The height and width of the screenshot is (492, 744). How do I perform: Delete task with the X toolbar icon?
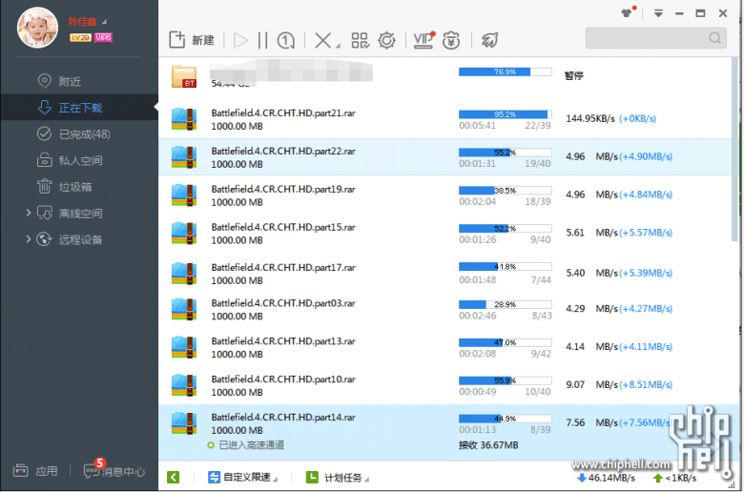coord(323,40)
